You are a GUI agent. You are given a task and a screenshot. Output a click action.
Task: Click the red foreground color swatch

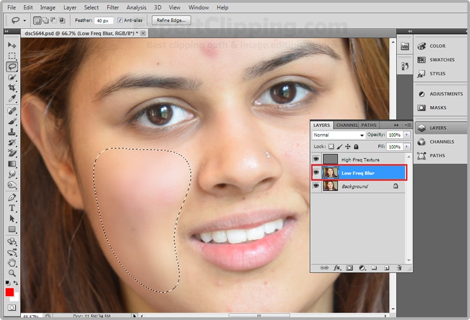(x=9, y=293)
